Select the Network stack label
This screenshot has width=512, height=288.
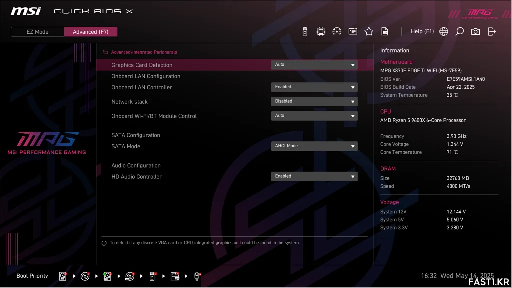[129, 102]
